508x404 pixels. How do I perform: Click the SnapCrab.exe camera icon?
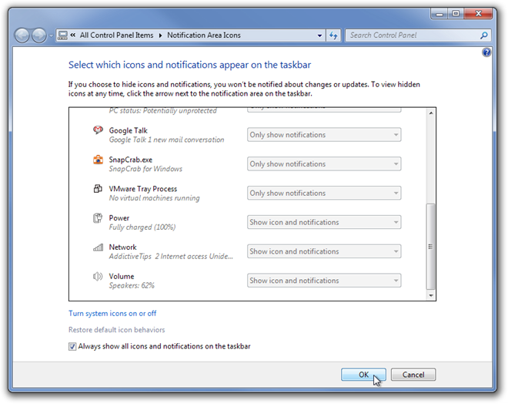98,160
